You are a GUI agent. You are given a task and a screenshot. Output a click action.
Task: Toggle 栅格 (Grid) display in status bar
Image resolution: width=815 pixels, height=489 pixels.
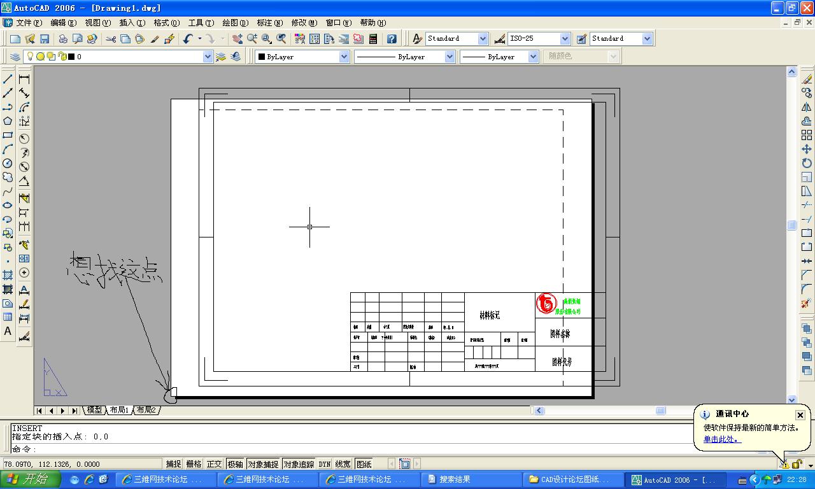[x=194, y=464]
